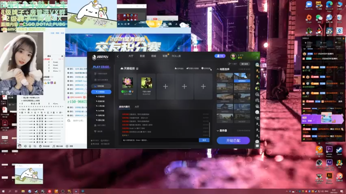Open the 商城 tab in top navigation
Image resolution: width=346 pixels, height=194 pixels.
[154, 56]
